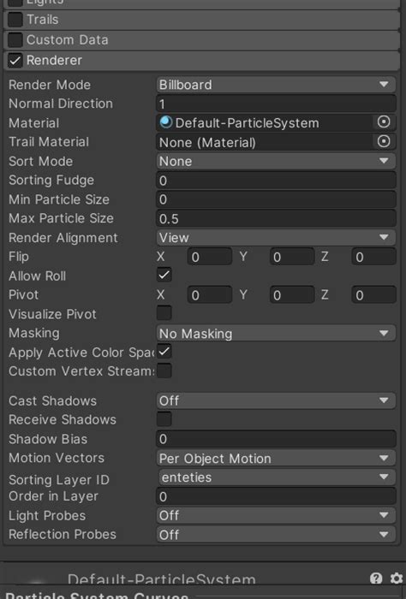Image resolution: width=406 pixels, height=599 pixels.
Task: Open the Cast Shadows dropdown
Action: [276, 400]
